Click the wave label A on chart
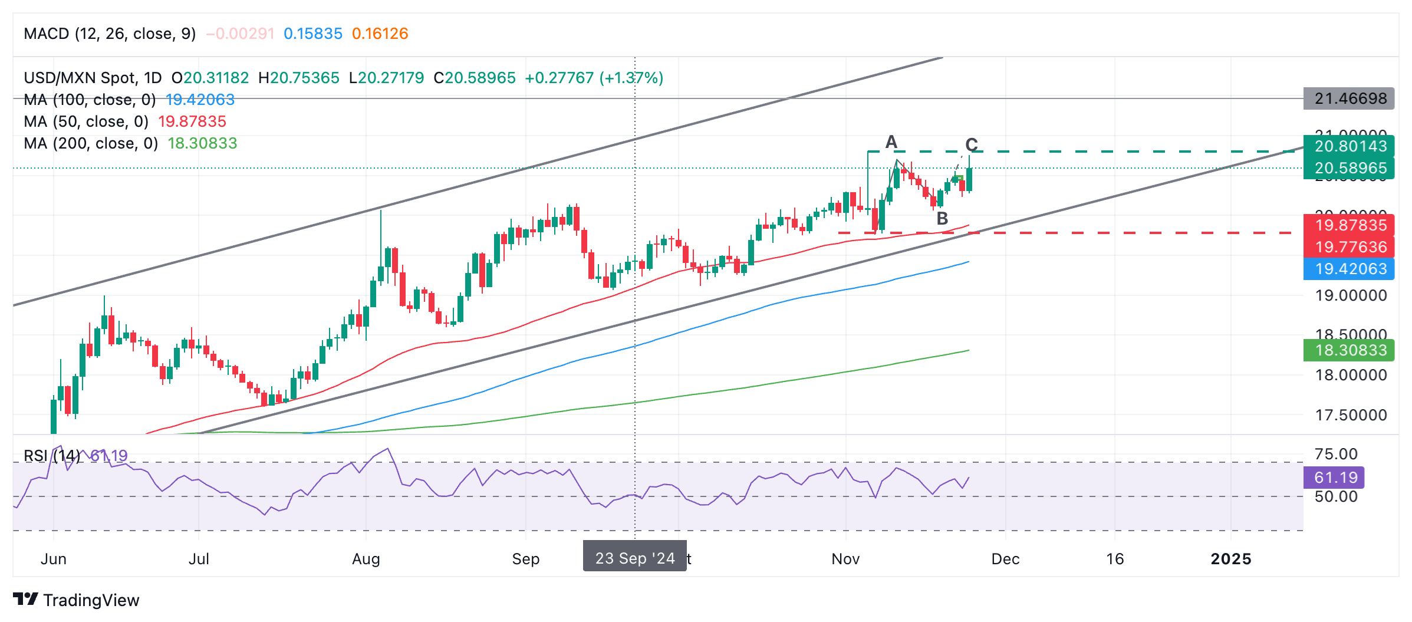The width and height of the screenshot is (1412, 622). click(x=891, y=141)
